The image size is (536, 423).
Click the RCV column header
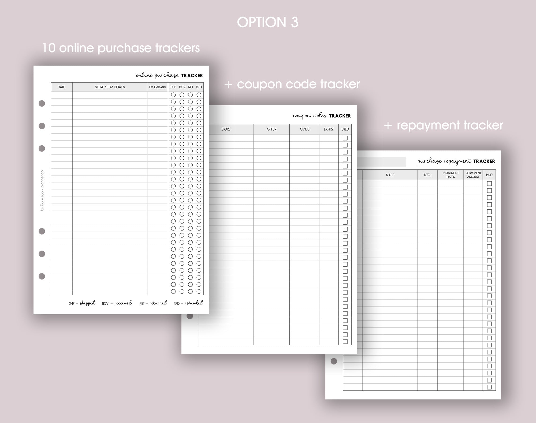(182, 87)
